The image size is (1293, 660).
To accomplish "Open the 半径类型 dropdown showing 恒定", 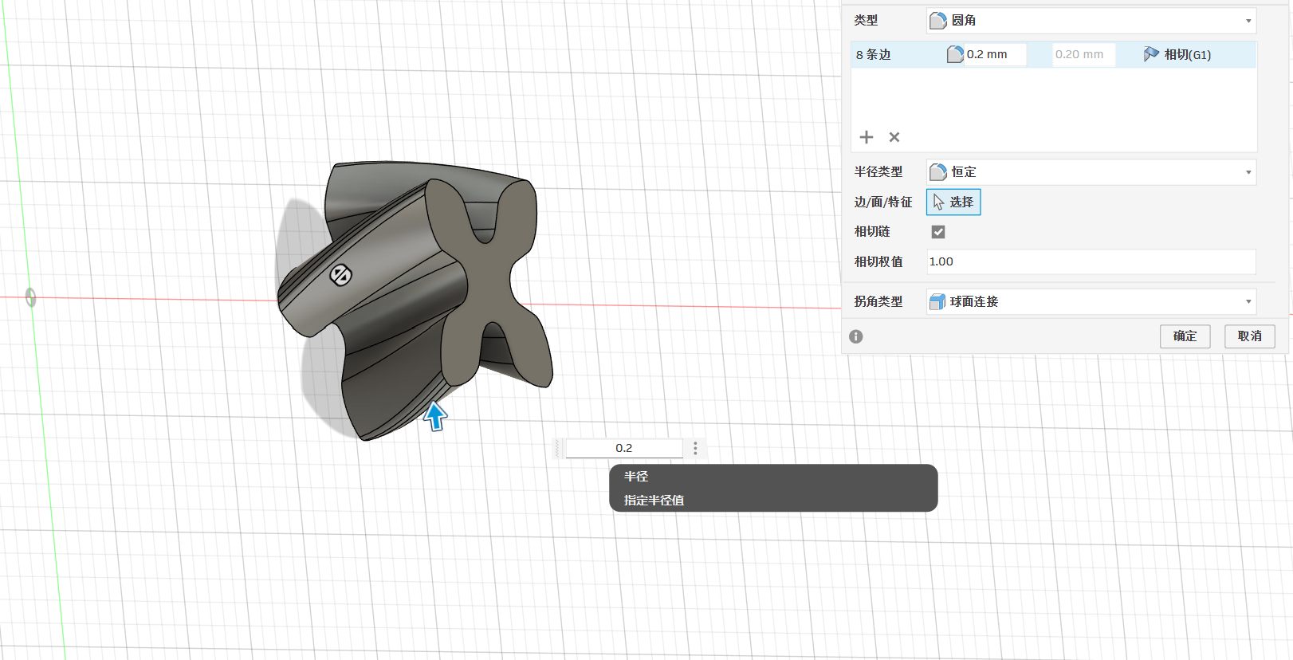I will (x=1091, y=172).
